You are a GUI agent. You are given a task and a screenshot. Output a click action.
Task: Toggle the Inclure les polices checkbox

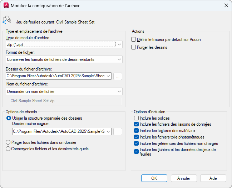tap(136, 118)
